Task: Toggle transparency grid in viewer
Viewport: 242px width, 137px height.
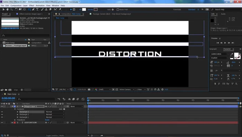Action: (117, 89)
